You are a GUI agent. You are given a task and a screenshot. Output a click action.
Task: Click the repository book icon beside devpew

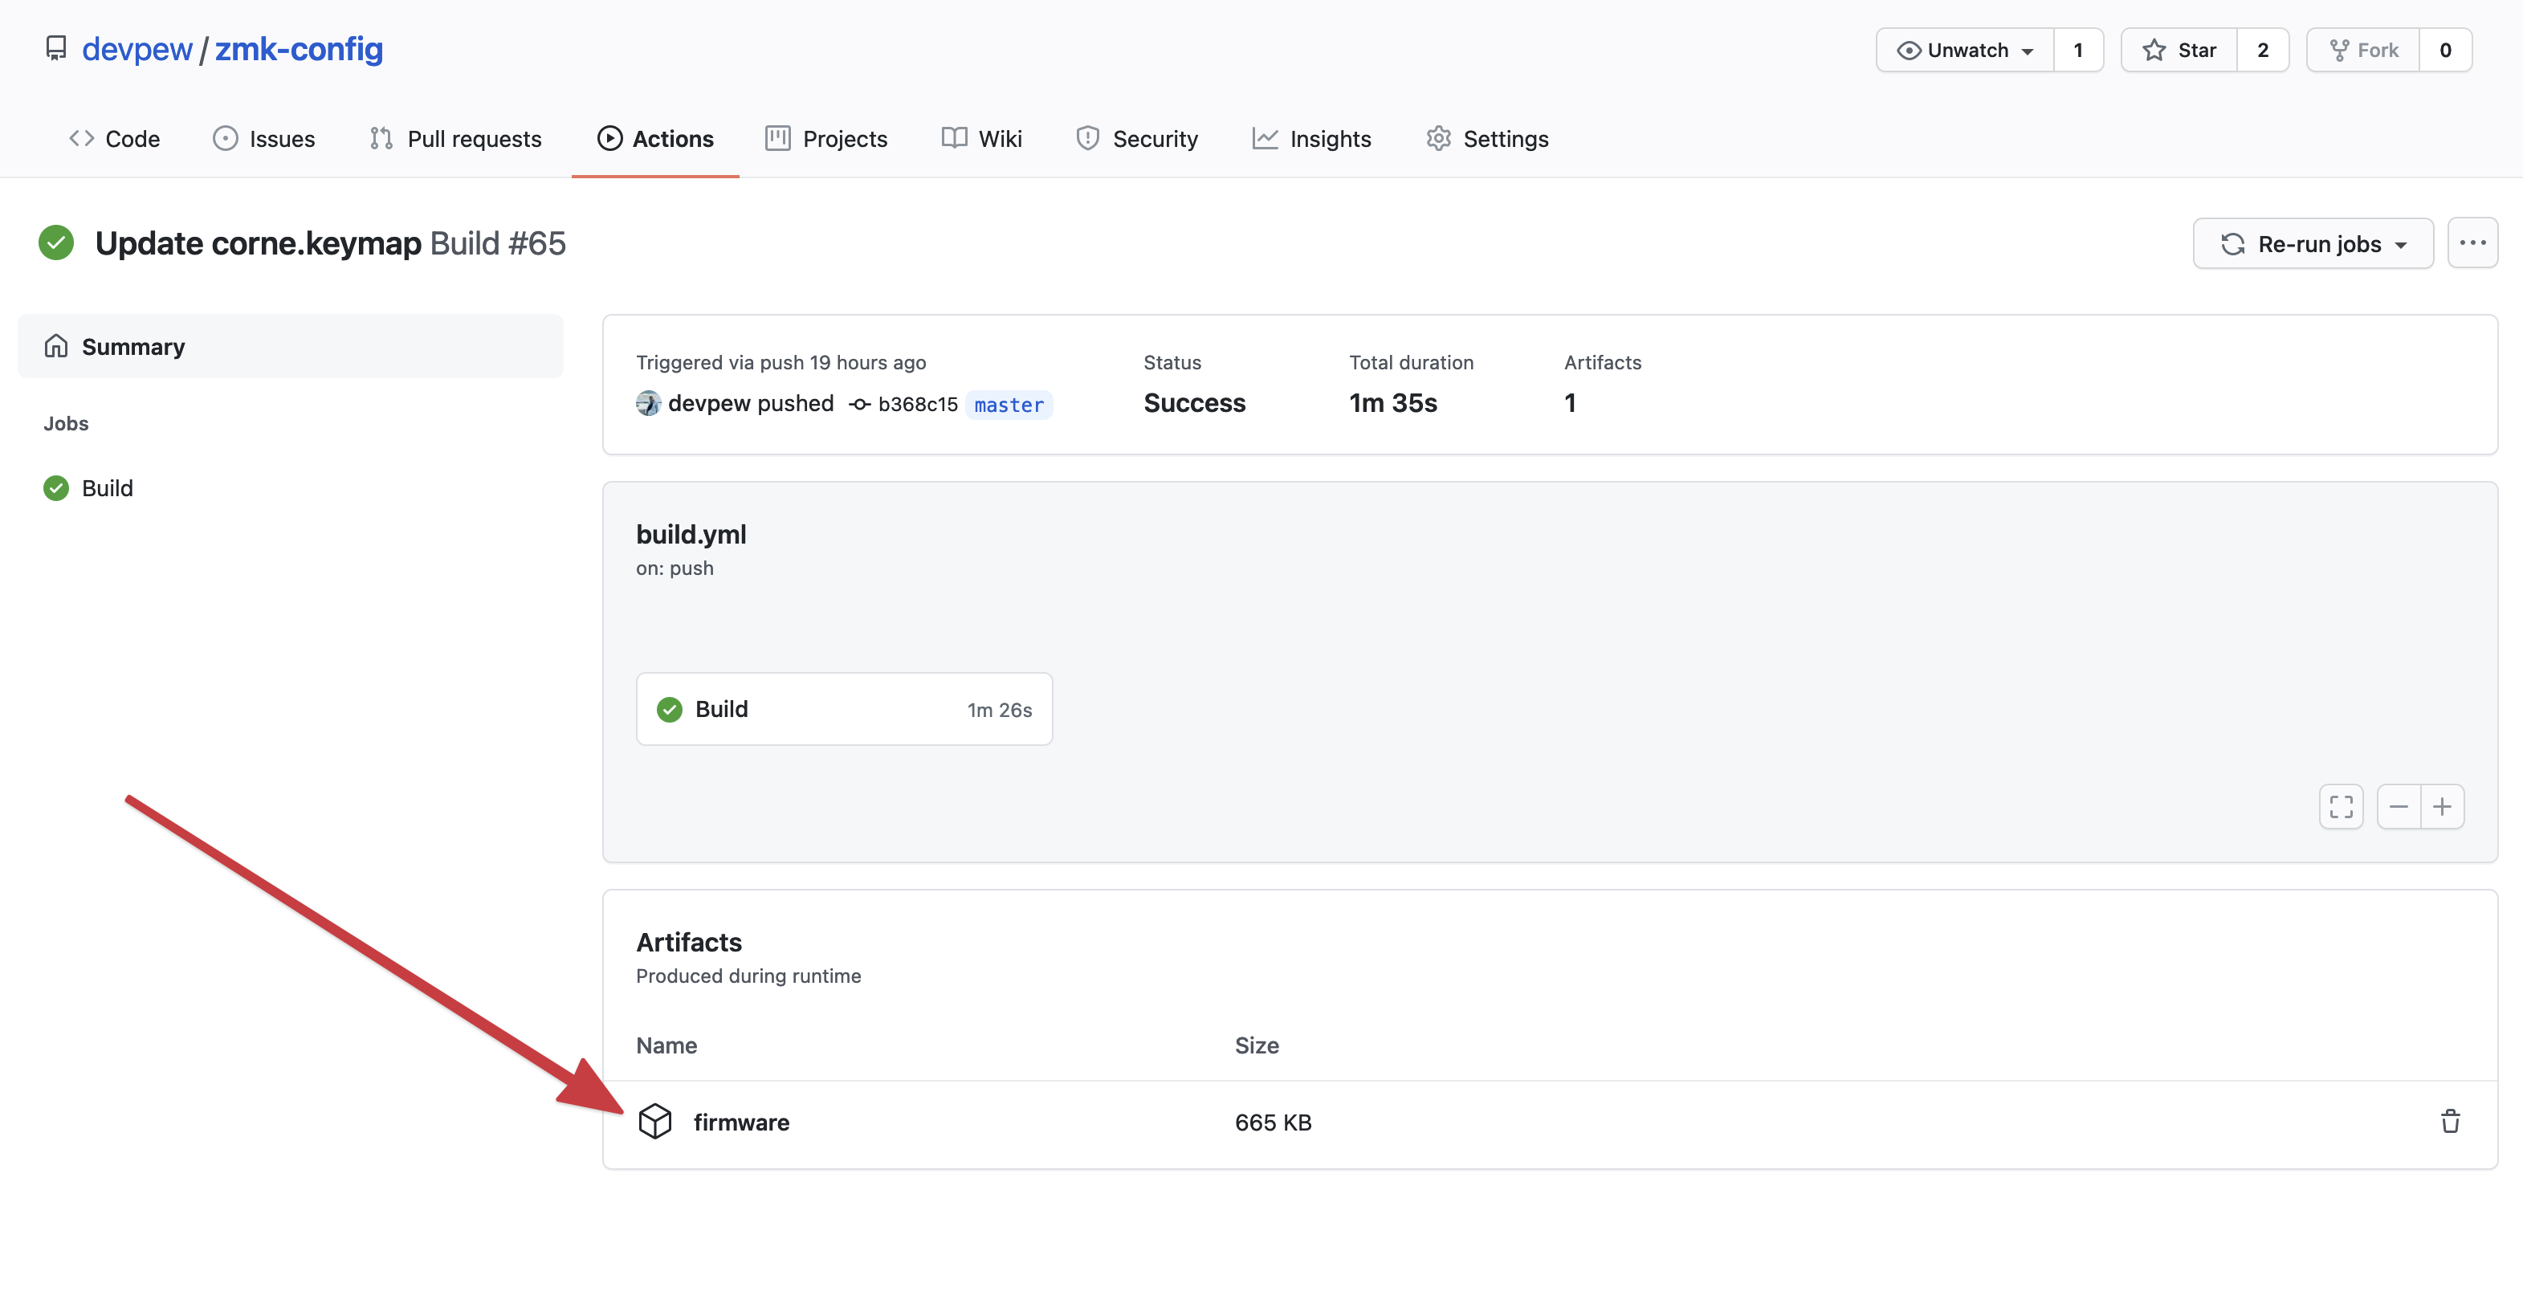[56, 49]
